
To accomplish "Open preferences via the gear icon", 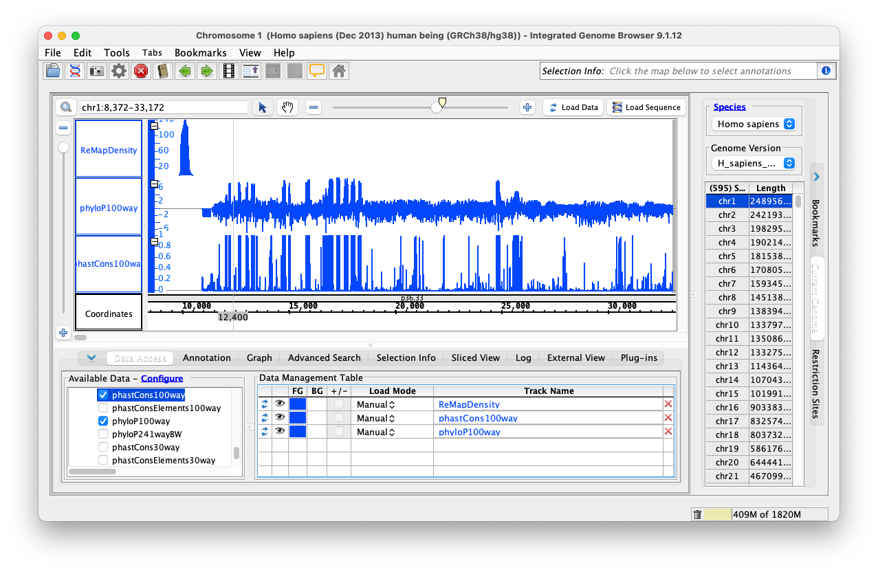I will [x=119, y=71].
